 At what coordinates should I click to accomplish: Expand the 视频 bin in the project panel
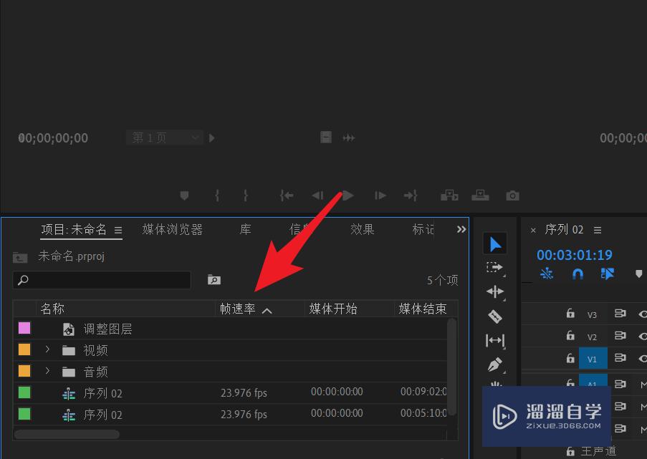[x=47, y=349]
